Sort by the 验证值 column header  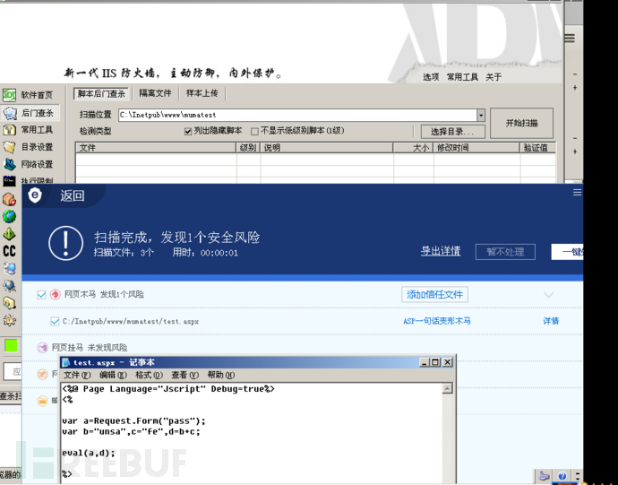[538, 148]
